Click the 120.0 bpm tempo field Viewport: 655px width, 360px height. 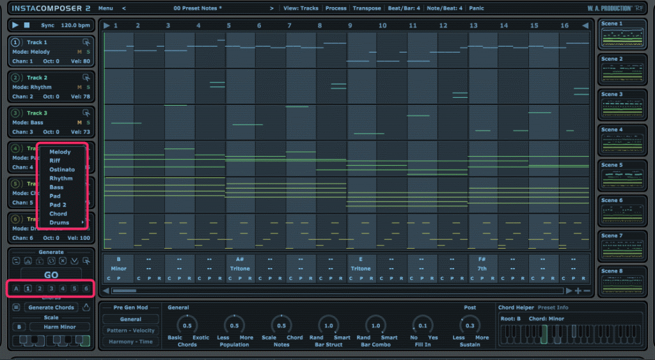point(75,25)
